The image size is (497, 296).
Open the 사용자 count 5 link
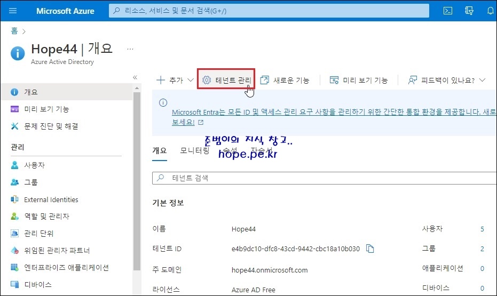tap(482, 229)
